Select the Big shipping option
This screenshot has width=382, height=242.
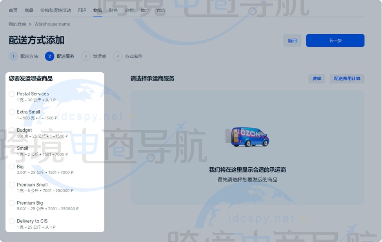[x=12, y=167]
